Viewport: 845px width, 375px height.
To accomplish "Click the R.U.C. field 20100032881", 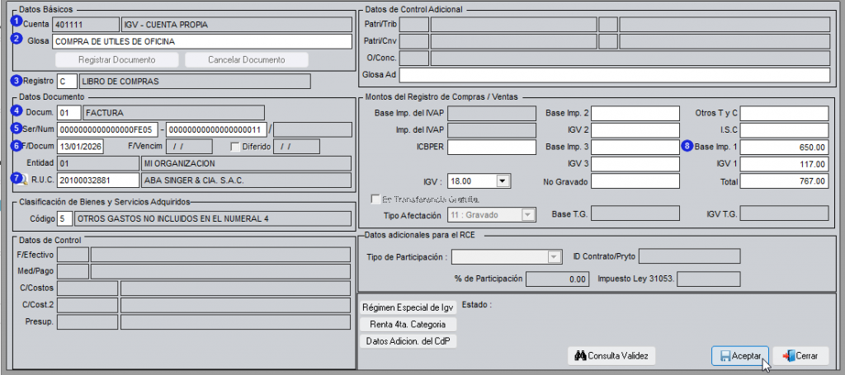I will [x=98, y=180].
